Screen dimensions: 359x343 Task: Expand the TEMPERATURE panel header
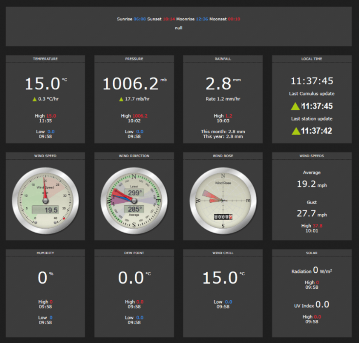pyautogui.click(x=45, y=59)
